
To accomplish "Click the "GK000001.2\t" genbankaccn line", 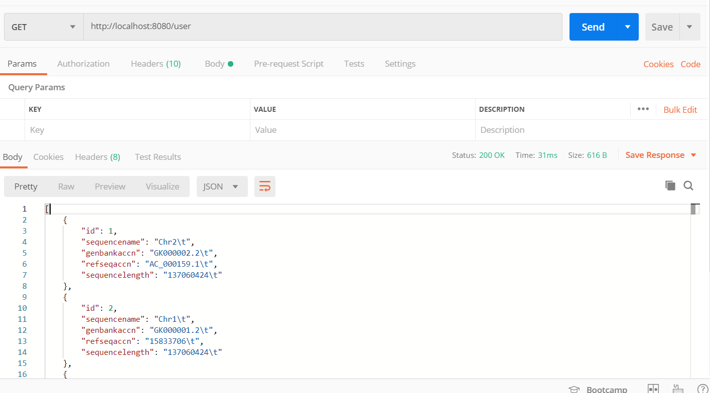I will [149, 330].
